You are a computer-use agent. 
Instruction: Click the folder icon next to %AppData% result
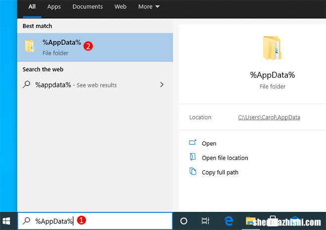[30, 46]
